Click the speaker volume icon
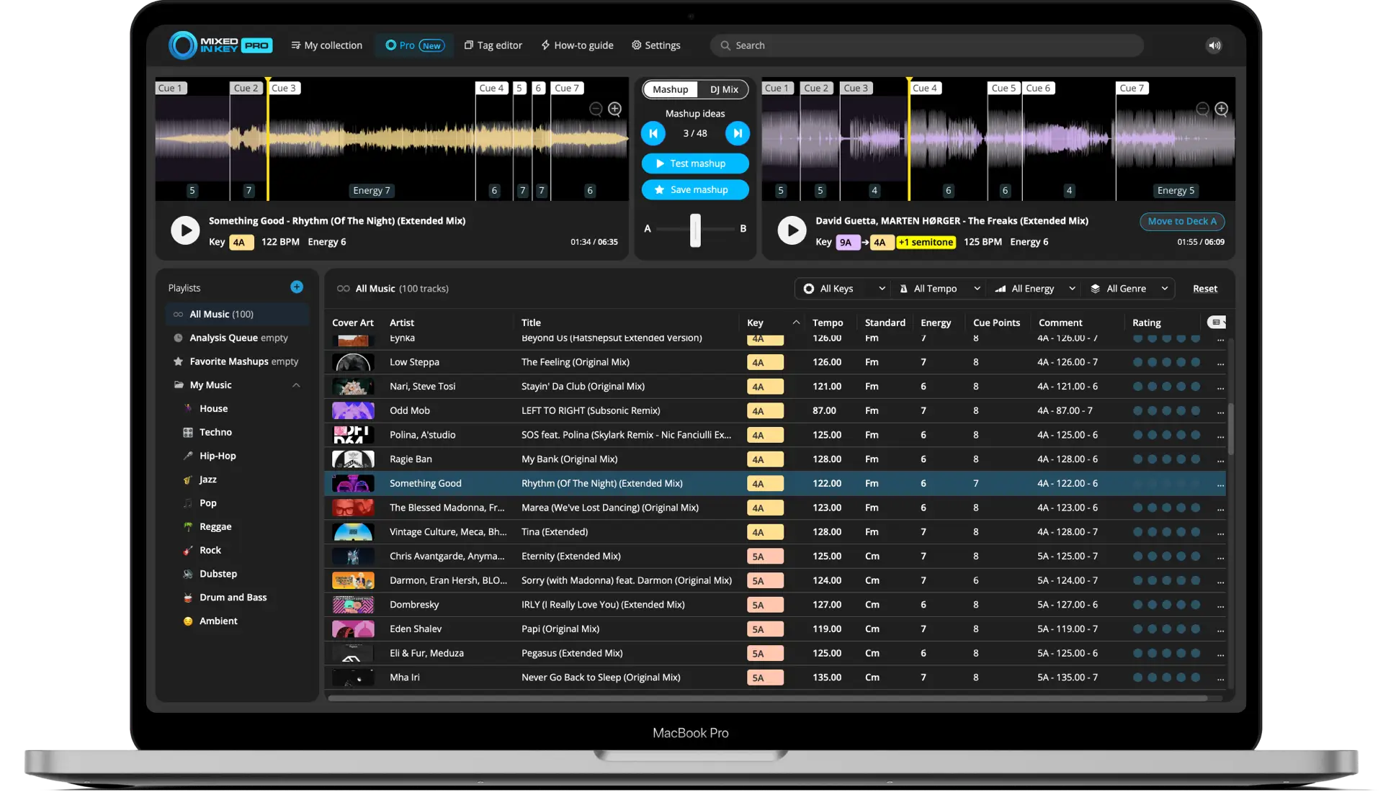The height and width of the screenshot is (792, 1383). click(x=1214, y=45)
